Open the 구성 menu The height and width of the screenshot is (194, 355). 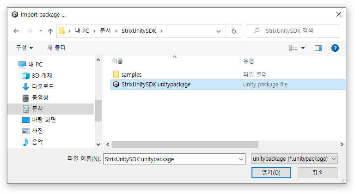tap(24, 48)
